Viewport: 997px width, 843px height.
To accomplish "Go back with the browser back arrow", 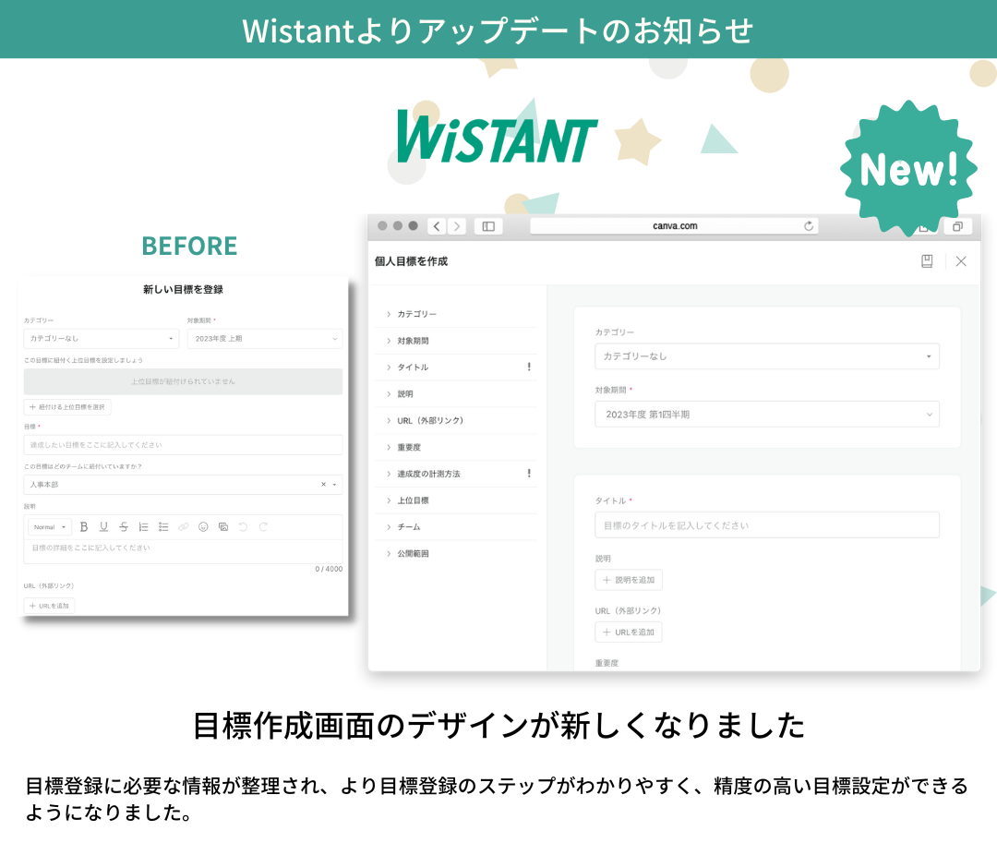I will coord(437,226).
